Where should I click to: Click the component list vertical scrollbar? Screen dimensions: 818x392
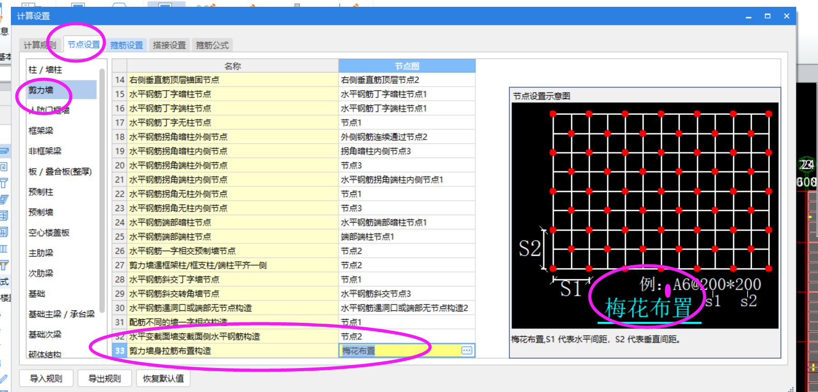102,190
